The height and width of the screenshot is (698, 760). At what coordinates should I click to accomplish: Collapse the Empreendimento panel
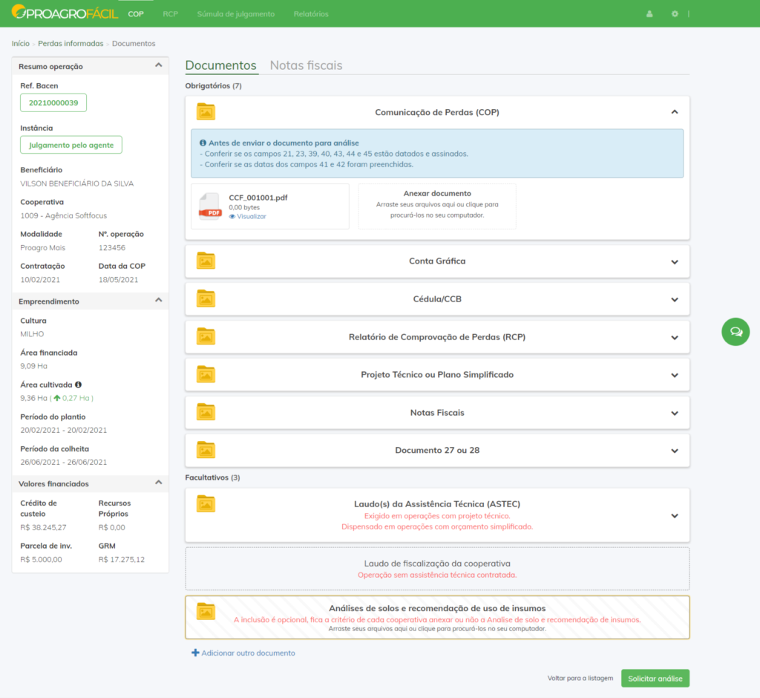(159, 300)
